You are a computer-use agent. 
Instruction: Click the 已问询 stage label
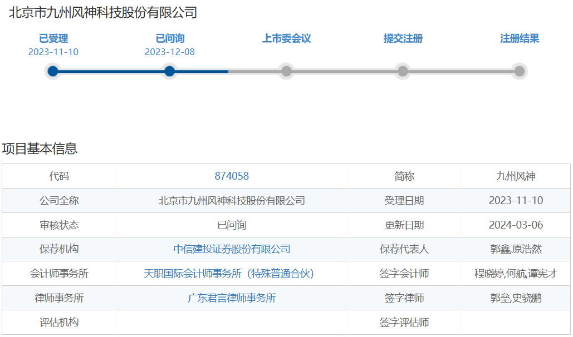[170, 38]
